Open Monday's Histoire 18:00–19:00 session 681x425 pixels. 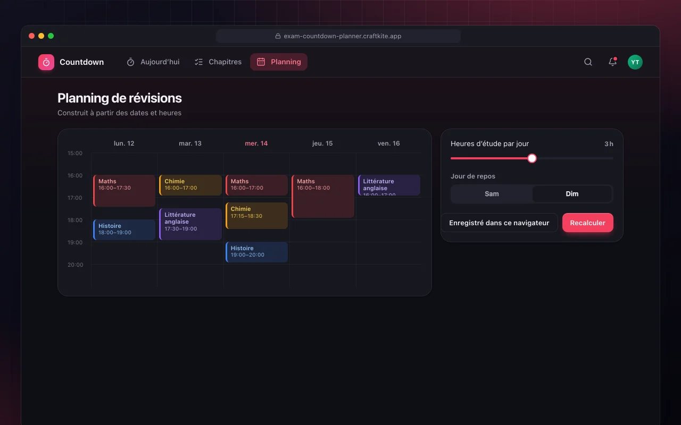coord(124,230)
